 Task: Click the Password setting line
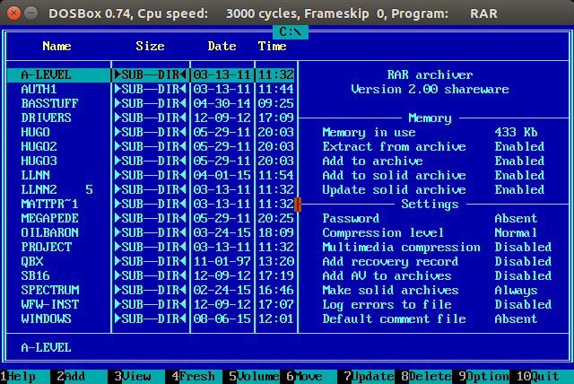coord(430,219)
